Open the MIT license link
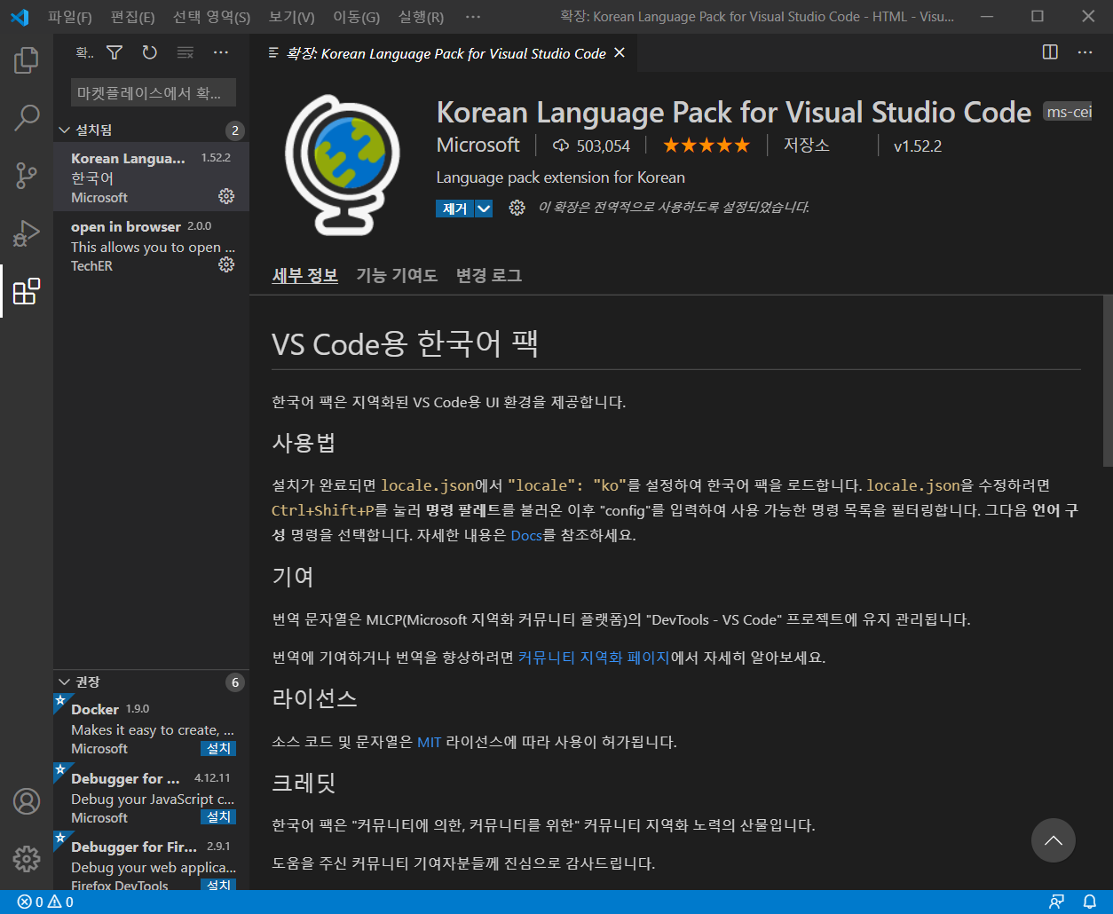 click(x=429, y=742)
